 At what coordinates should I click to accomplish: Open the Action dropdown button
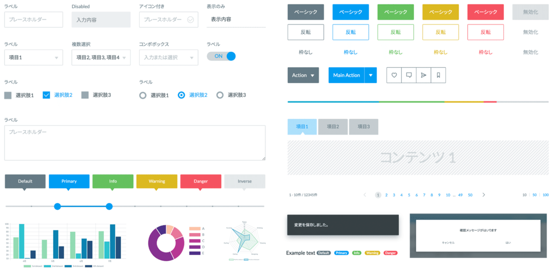(x=303, y=75)
